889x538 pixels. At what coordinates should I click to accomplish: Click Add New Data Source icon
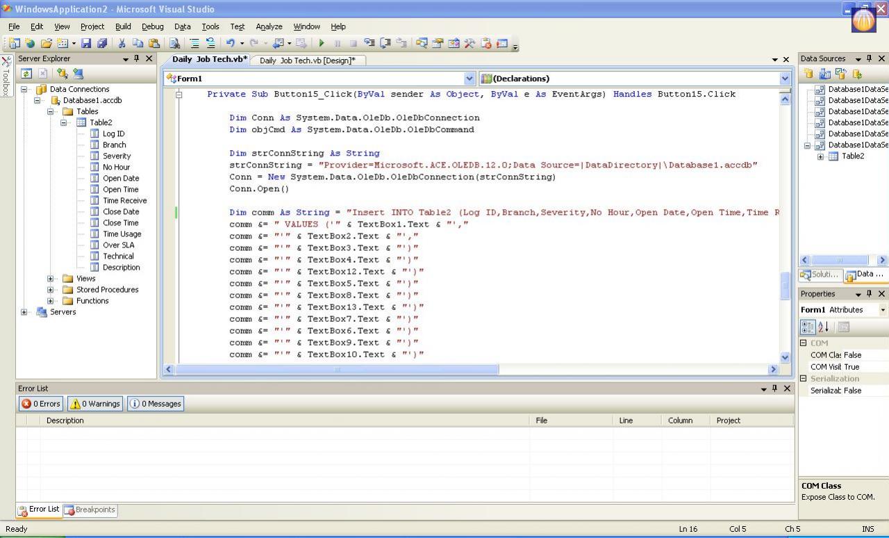(808, 73)
